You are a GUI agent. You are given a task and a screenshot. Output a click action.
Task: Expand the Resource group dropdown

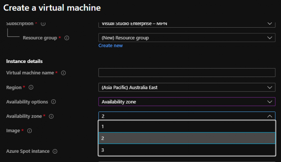tap(187, 38)
